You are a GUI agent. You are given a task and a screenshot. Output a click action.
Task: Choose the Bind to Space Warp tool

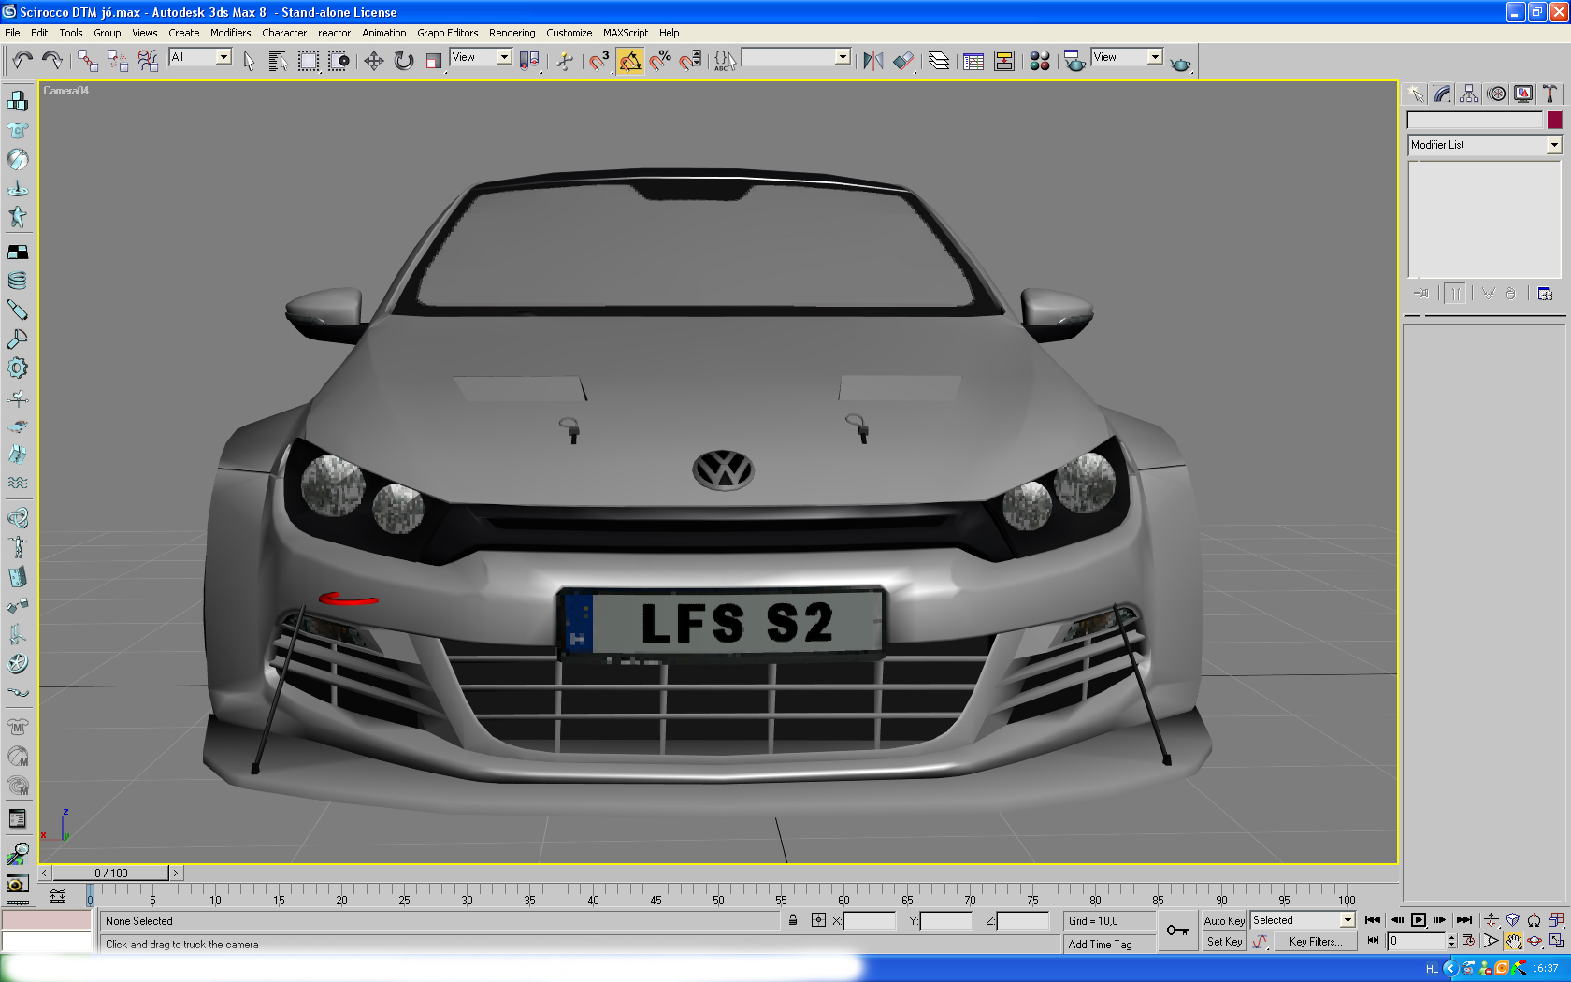[148, 61]
